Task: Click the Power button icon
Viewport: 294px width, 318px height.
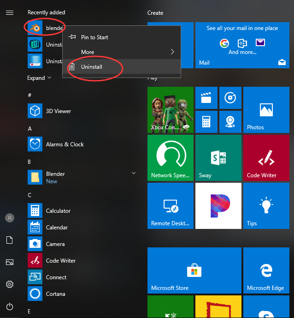Action: pos(10,306)
